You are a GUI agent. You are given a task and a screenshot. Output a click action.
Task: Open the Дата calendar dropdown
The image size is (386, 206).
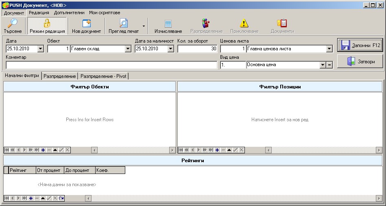tap(41, 49)
